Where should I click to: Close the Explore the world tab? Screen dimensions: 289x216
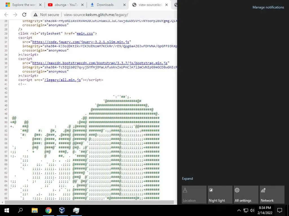tap(40, 5)
